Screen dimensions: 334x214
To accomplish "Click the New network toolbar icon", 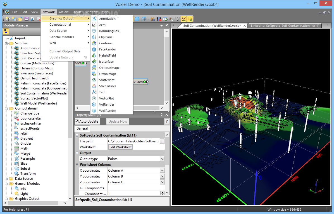I will (8, 19).
